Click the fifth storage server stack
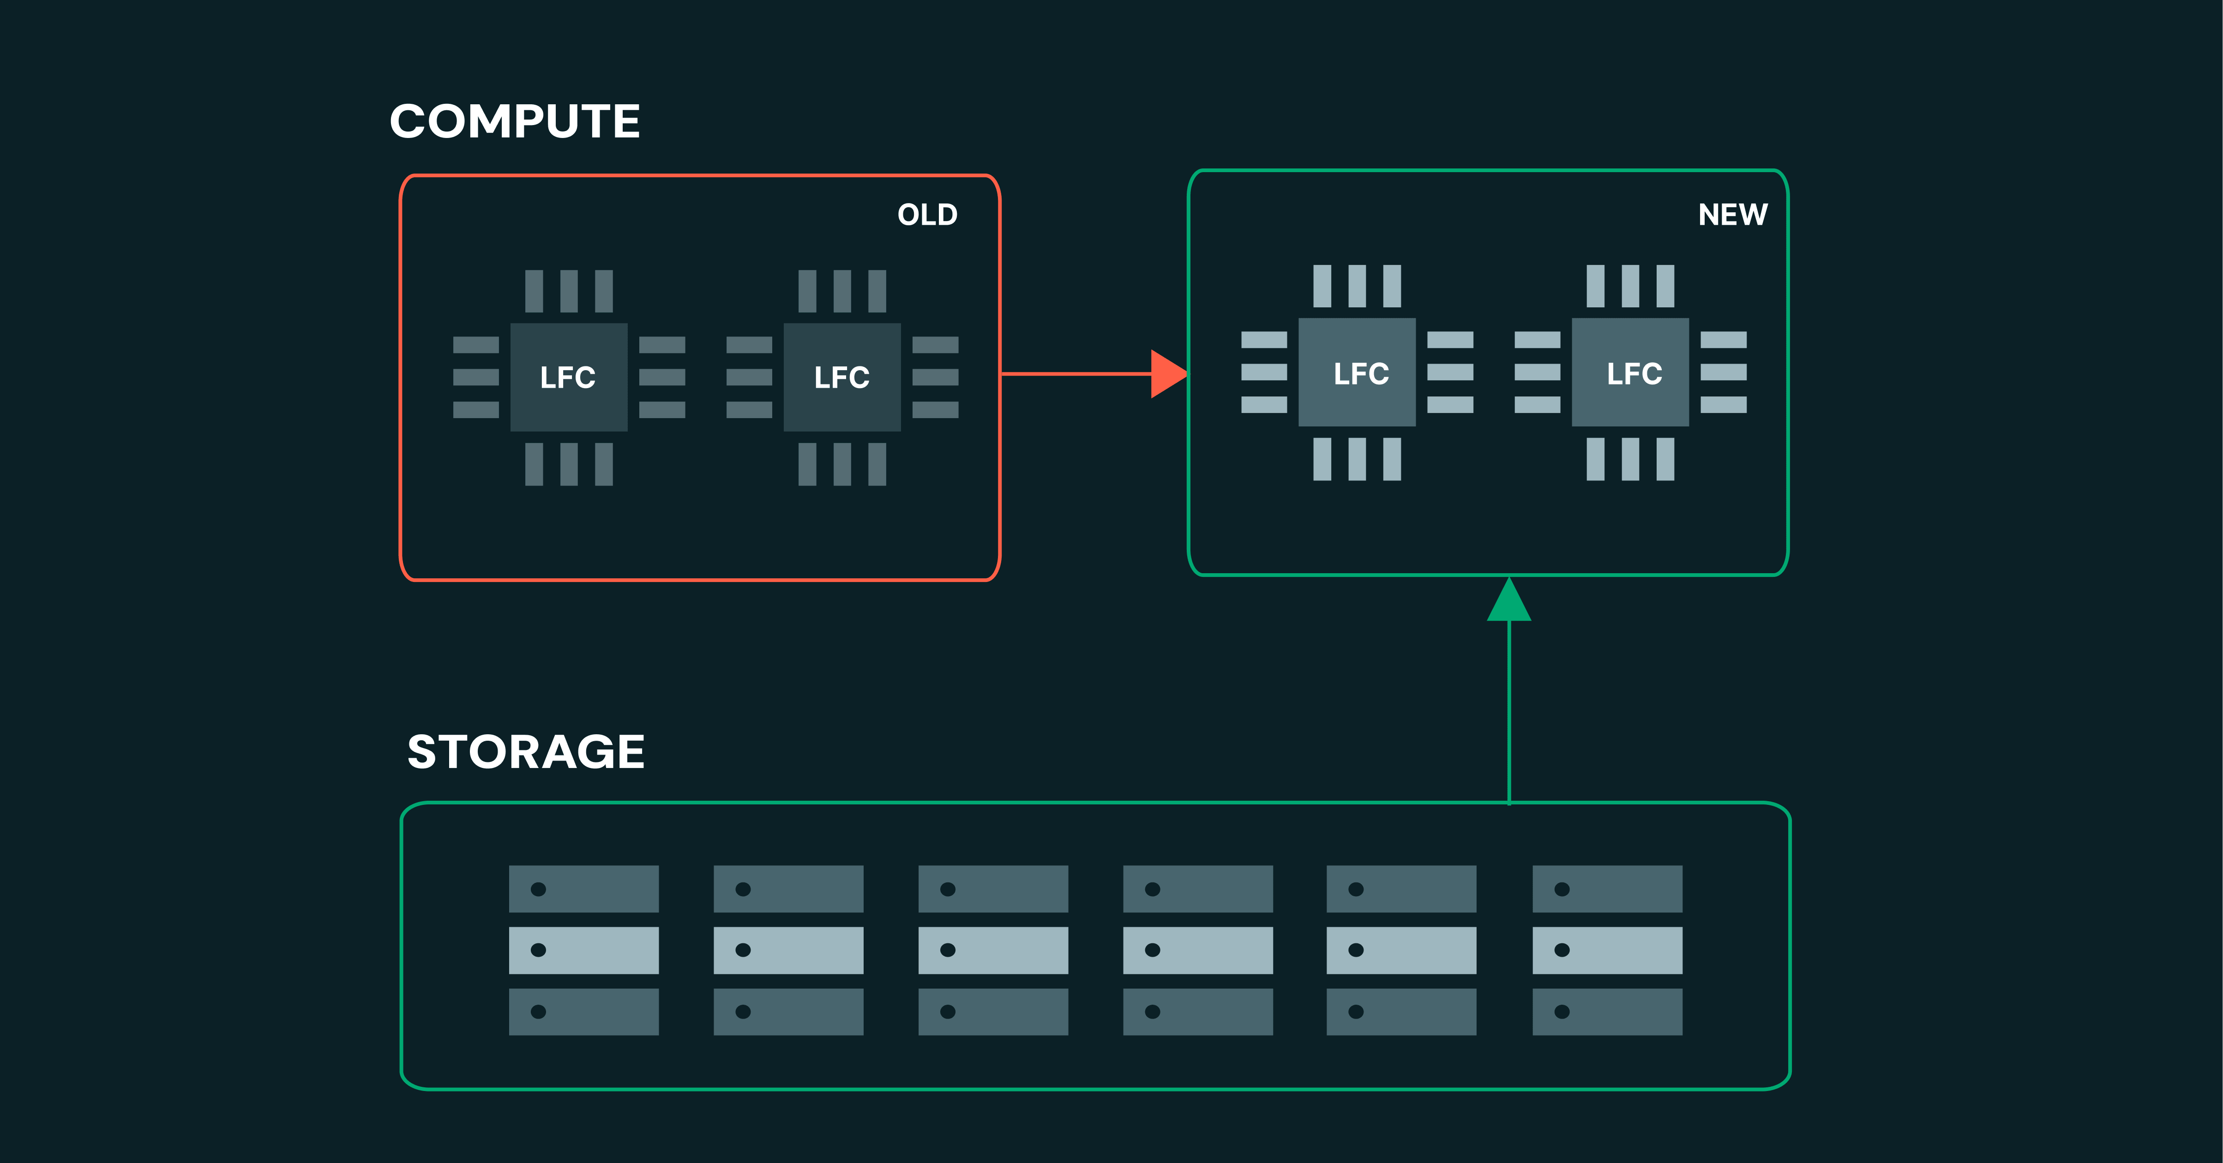Screen dimensions: 2223x1163 coord(1400,950)
